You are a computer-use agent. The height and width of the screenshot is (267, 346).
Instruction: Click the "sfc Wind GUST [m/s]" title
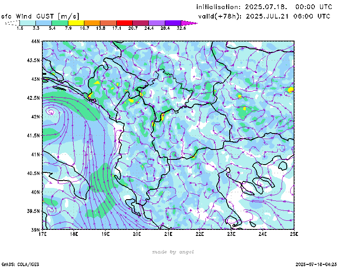point(40,16)
